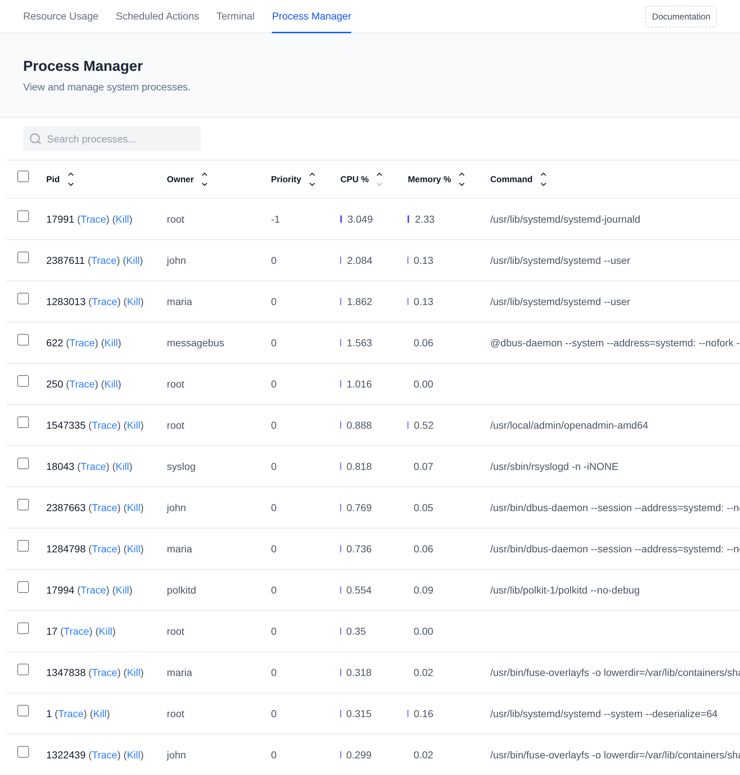Kill process 1284798

coord(134,549)
